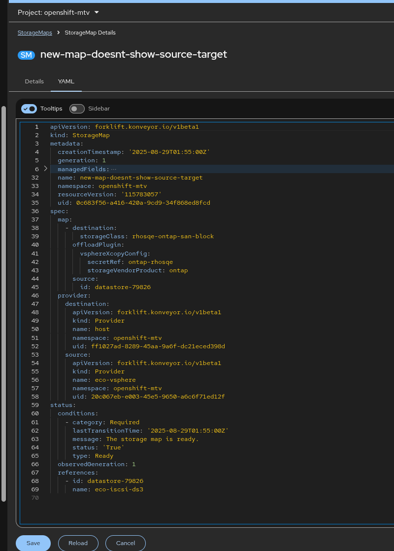Click the name eco-iscsi-ds3 value

click(x=119, y=489)
